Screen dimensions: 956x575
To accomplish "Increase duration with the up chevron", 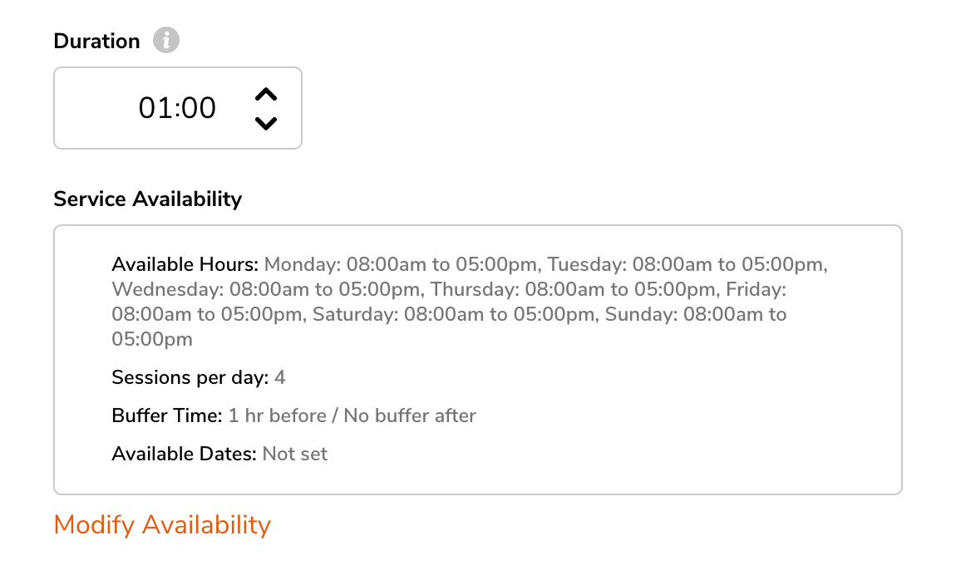I will coord(266,95).
